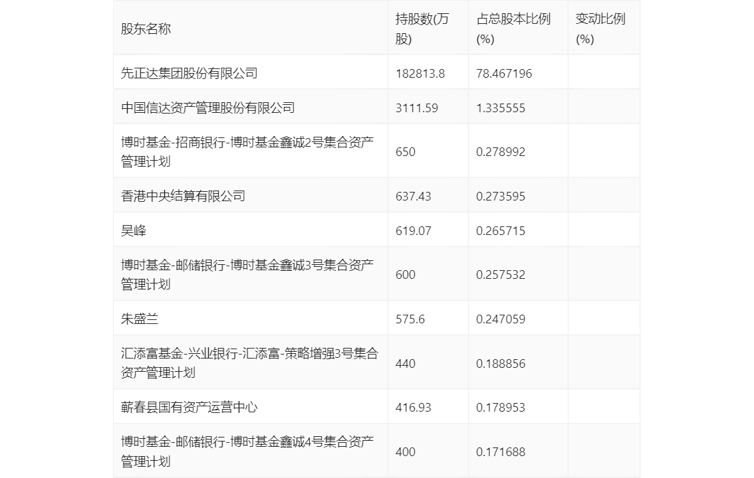754x478 pixels.
Task: Click the percentage value 0.188856
Action: 501,364
